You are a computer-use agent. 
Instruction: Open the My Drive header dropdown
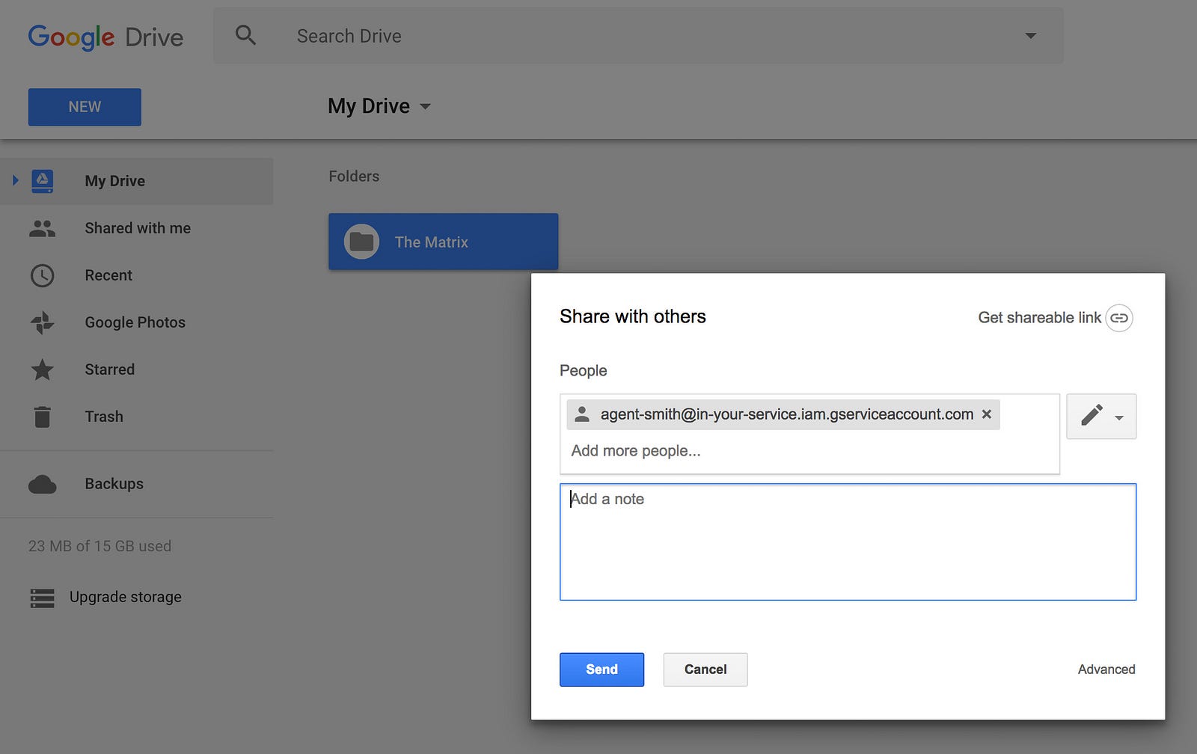[379, 106]
